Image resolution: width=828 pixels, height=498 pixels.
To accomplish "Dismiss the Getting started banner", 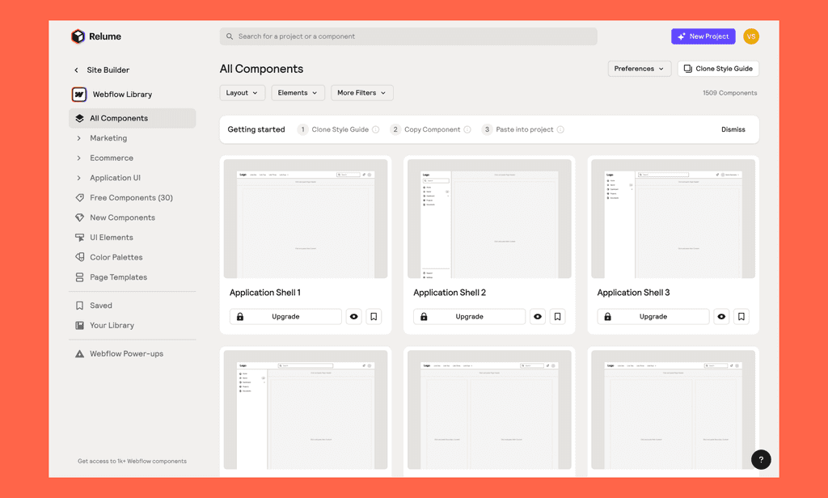I will point(733,129).
